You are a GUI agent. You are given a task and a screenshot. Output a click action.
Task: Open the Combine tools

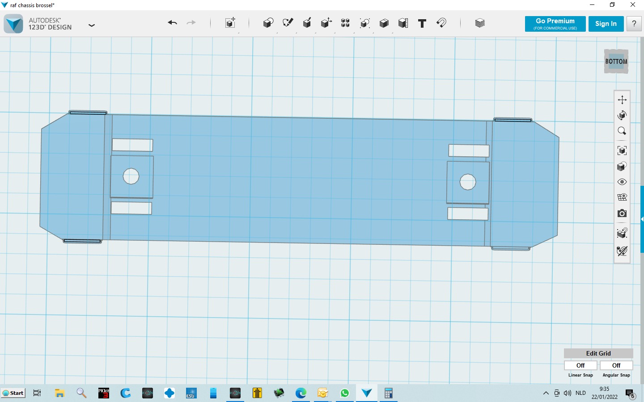tap(384, 23)
